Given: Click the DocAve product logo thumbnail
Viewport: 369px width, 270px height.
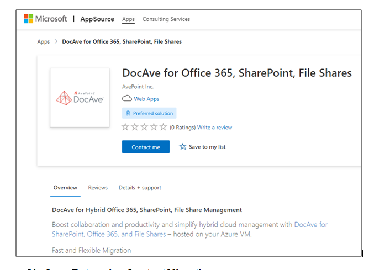Looking at the screenshot, I should click(80, 98).
